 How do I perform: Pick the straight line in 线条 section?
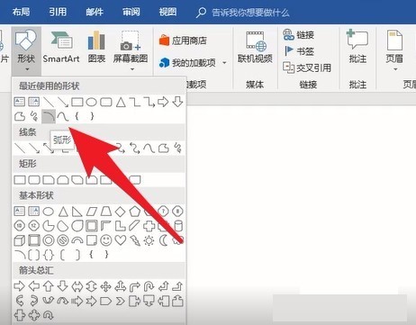click(x=20, y=148)
